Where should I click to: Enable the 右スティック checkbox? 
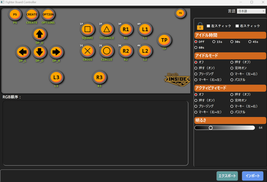(237, 26)
